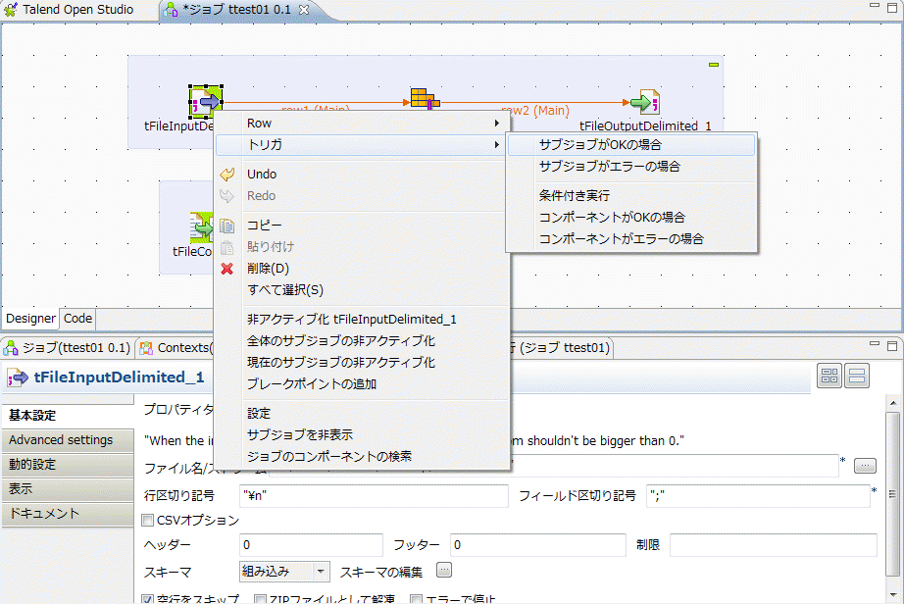Click 削除(D) to delete the component
This screenshot has height=604, width=904.
[362, 269]
